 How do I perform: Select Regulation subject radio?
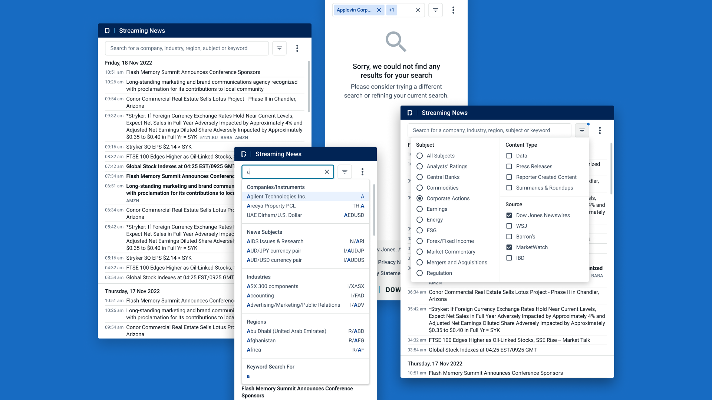[419, 273]
